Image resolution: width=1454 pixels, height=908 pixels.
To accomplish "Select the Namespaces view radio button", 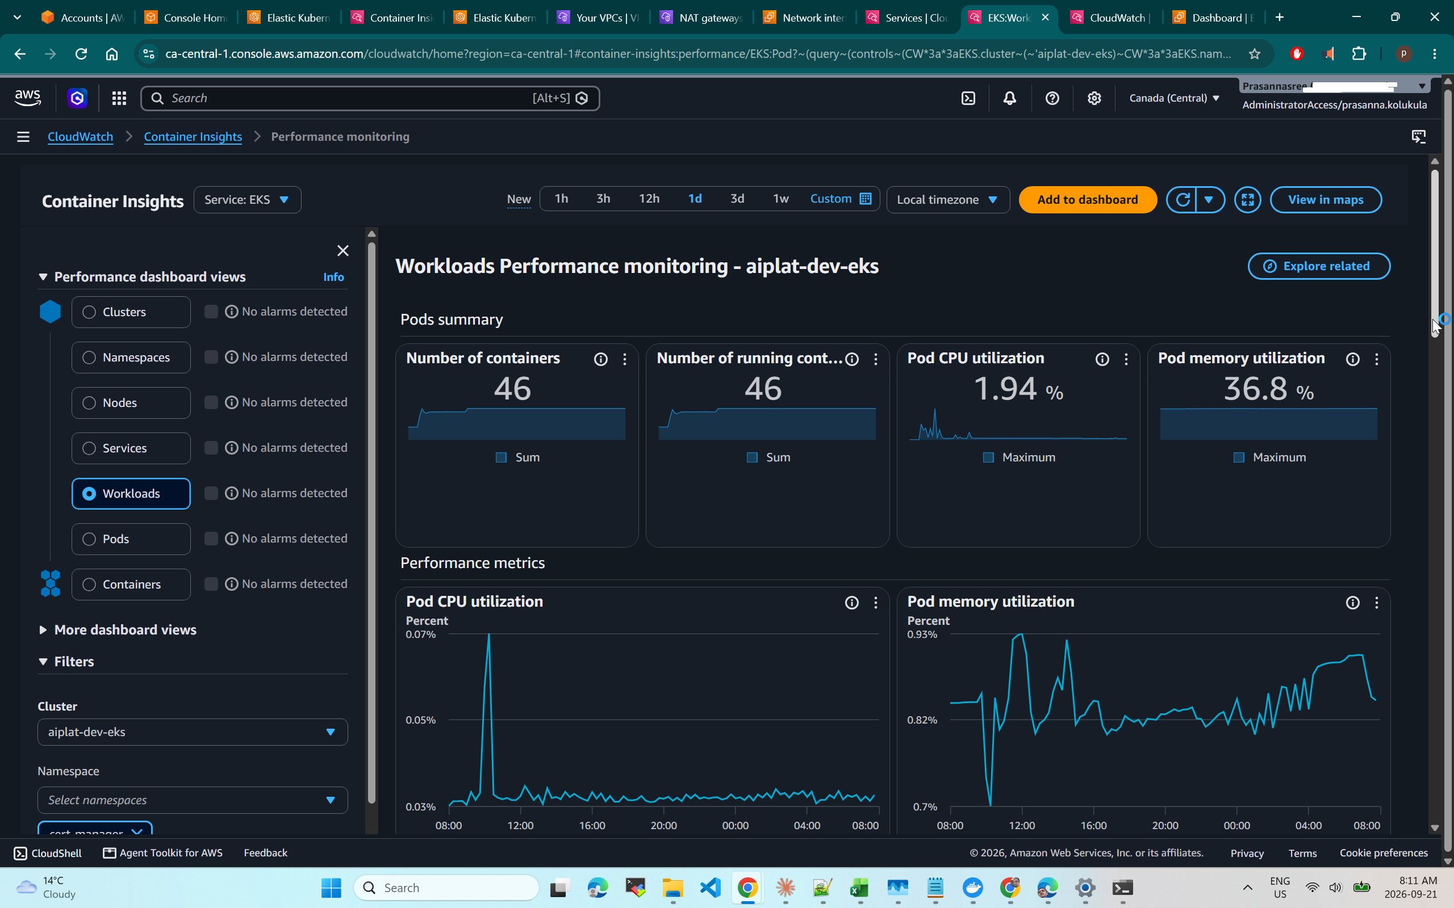I will point(89,358).
